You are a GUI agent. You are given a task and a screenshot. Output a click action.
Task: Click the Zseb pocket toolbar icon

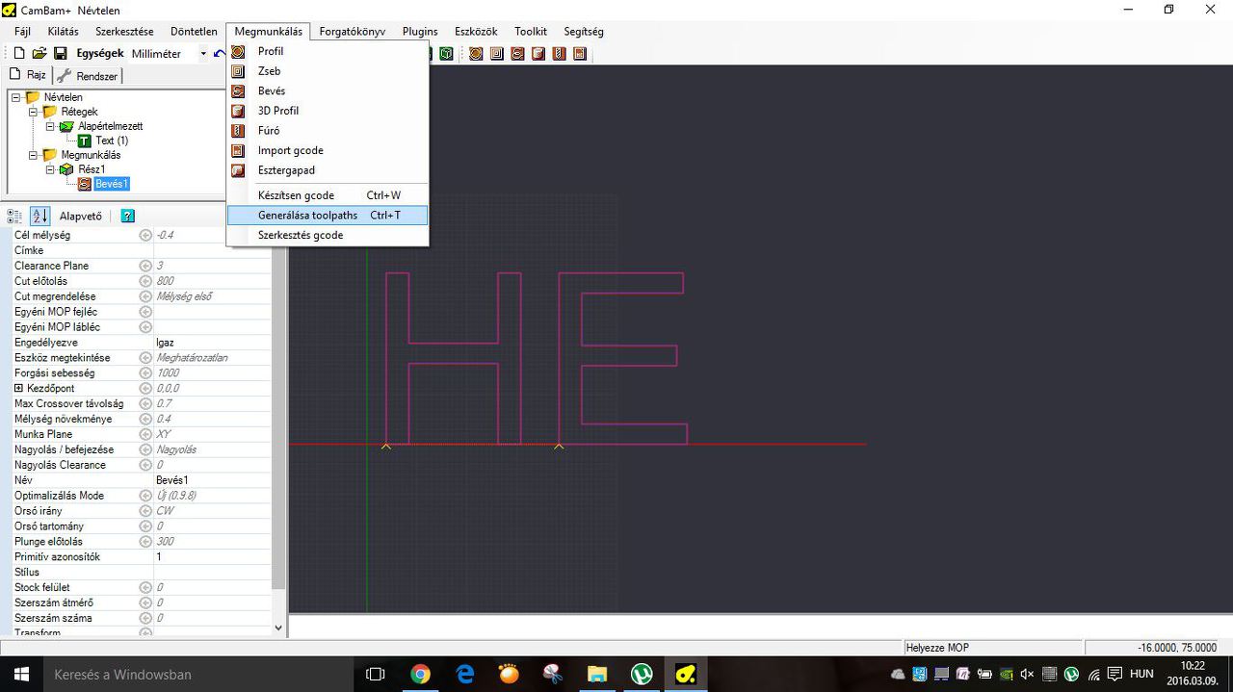[x=497, y=54]
